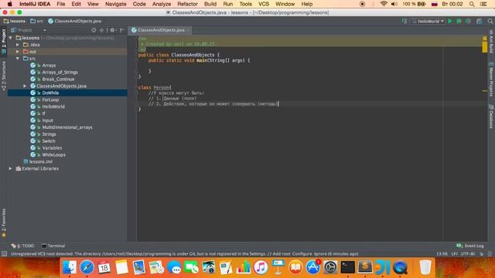Open the Build menu
This screenshot has width=495, height=278.
[x=210, y=4]
